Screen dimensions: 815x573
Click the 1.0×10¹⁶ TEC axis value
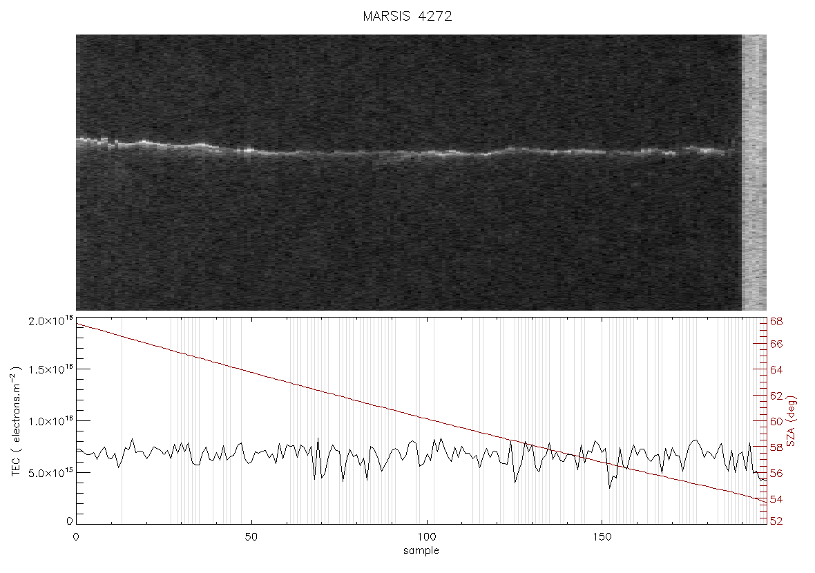coord(50,421)
